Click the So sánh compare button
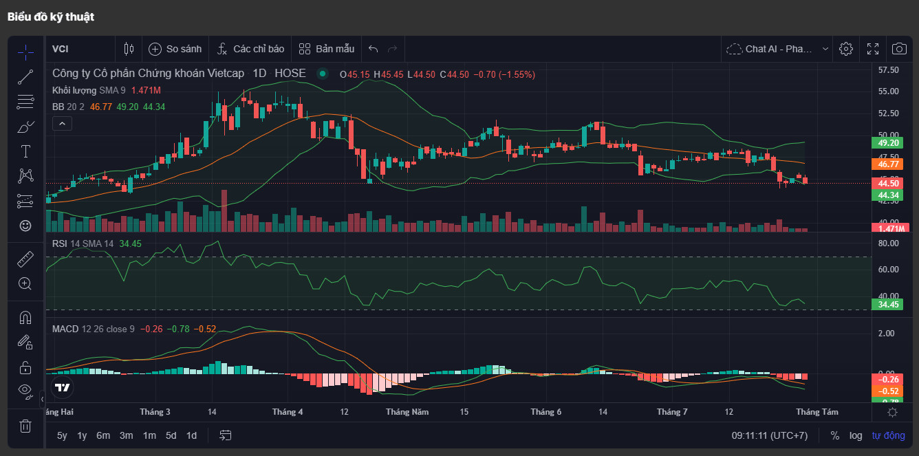The image size is (919, 456). click(x=175, y=49)
